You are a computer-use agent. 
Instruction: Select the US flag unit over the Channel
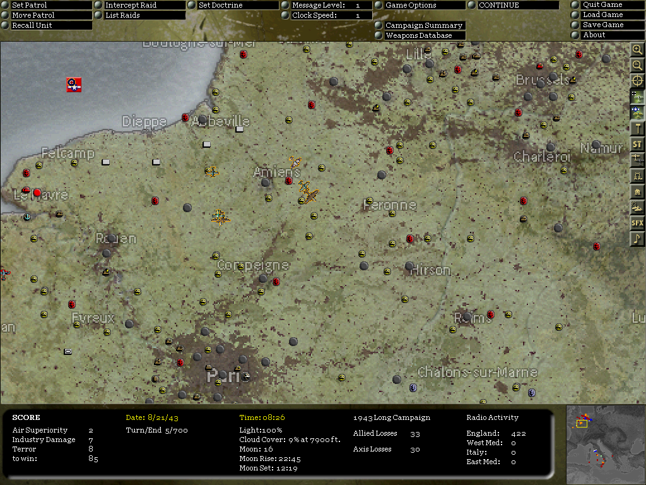click(x=74, y=85)
